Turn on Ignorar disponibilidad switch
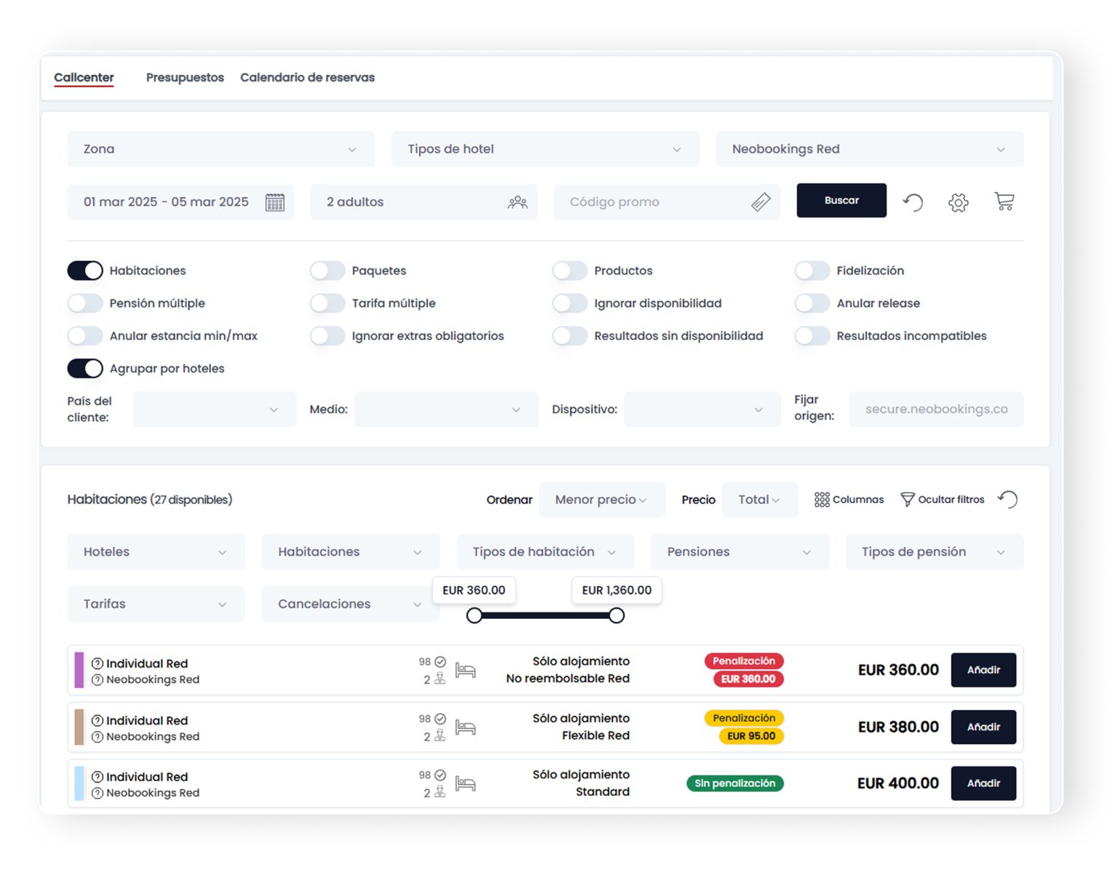This screenshot has width=1118, height=878. [x=570, y=303]
